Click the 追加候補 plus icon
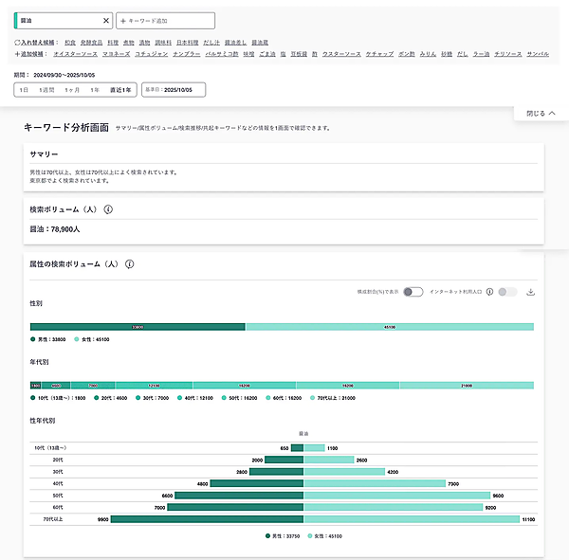569x560 pixels. click(18, 54)
